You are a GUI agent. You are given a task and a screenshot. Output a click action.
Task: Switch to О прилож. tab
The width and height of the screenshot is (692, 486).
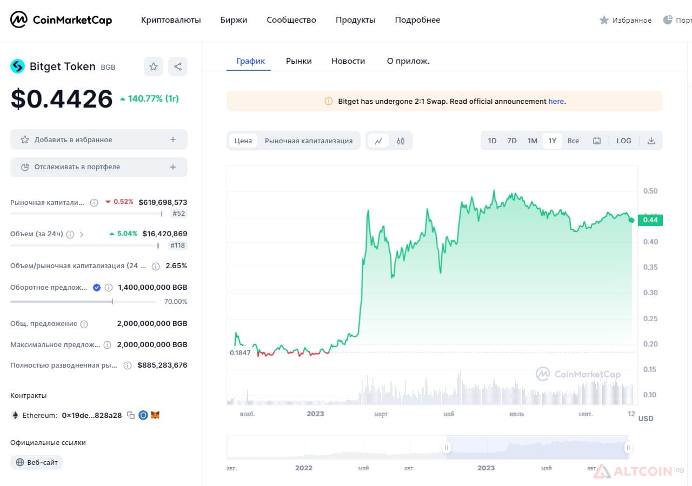point(408,61)
